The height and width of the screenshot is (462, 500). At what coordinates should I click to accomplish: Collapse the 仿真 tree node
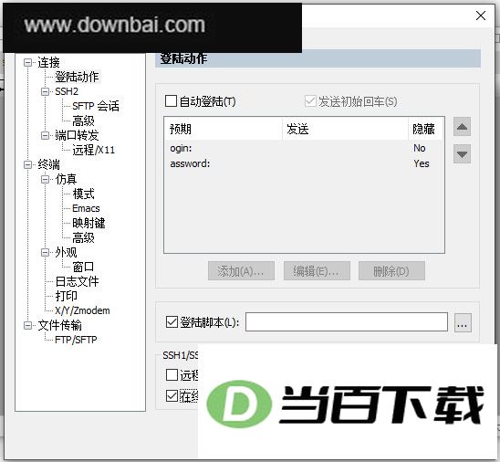click(x=46, y=179)
